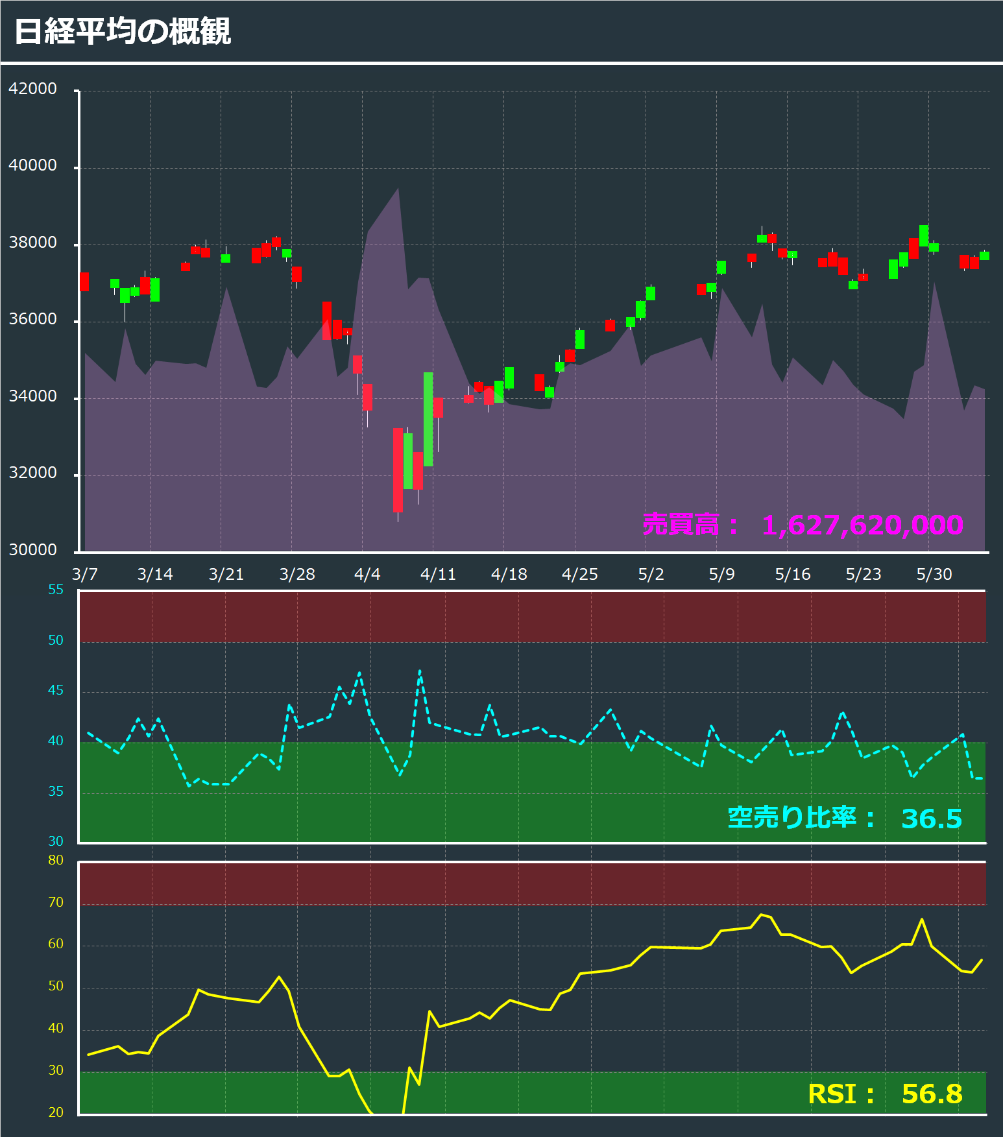Select the 4/18 date label
This screenshot has height=1137, width=1003.
509,574
